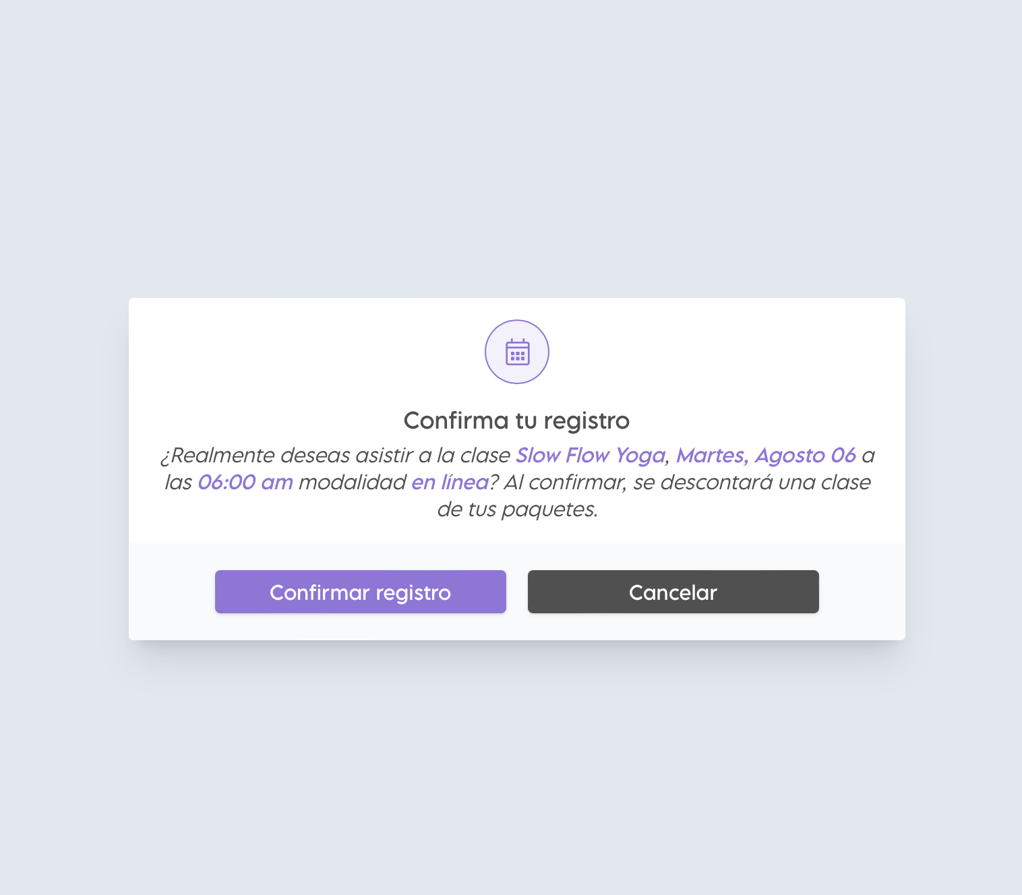
Task: Click the highlighted "Slow Flow Yoga" class name
Action: [591, 456]
